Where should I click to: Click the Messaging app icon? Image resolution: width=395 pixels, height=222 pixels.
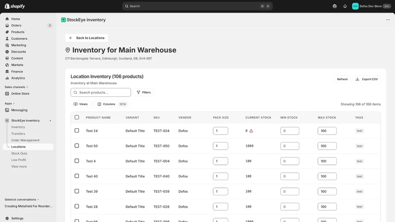[x=7, y=110]
